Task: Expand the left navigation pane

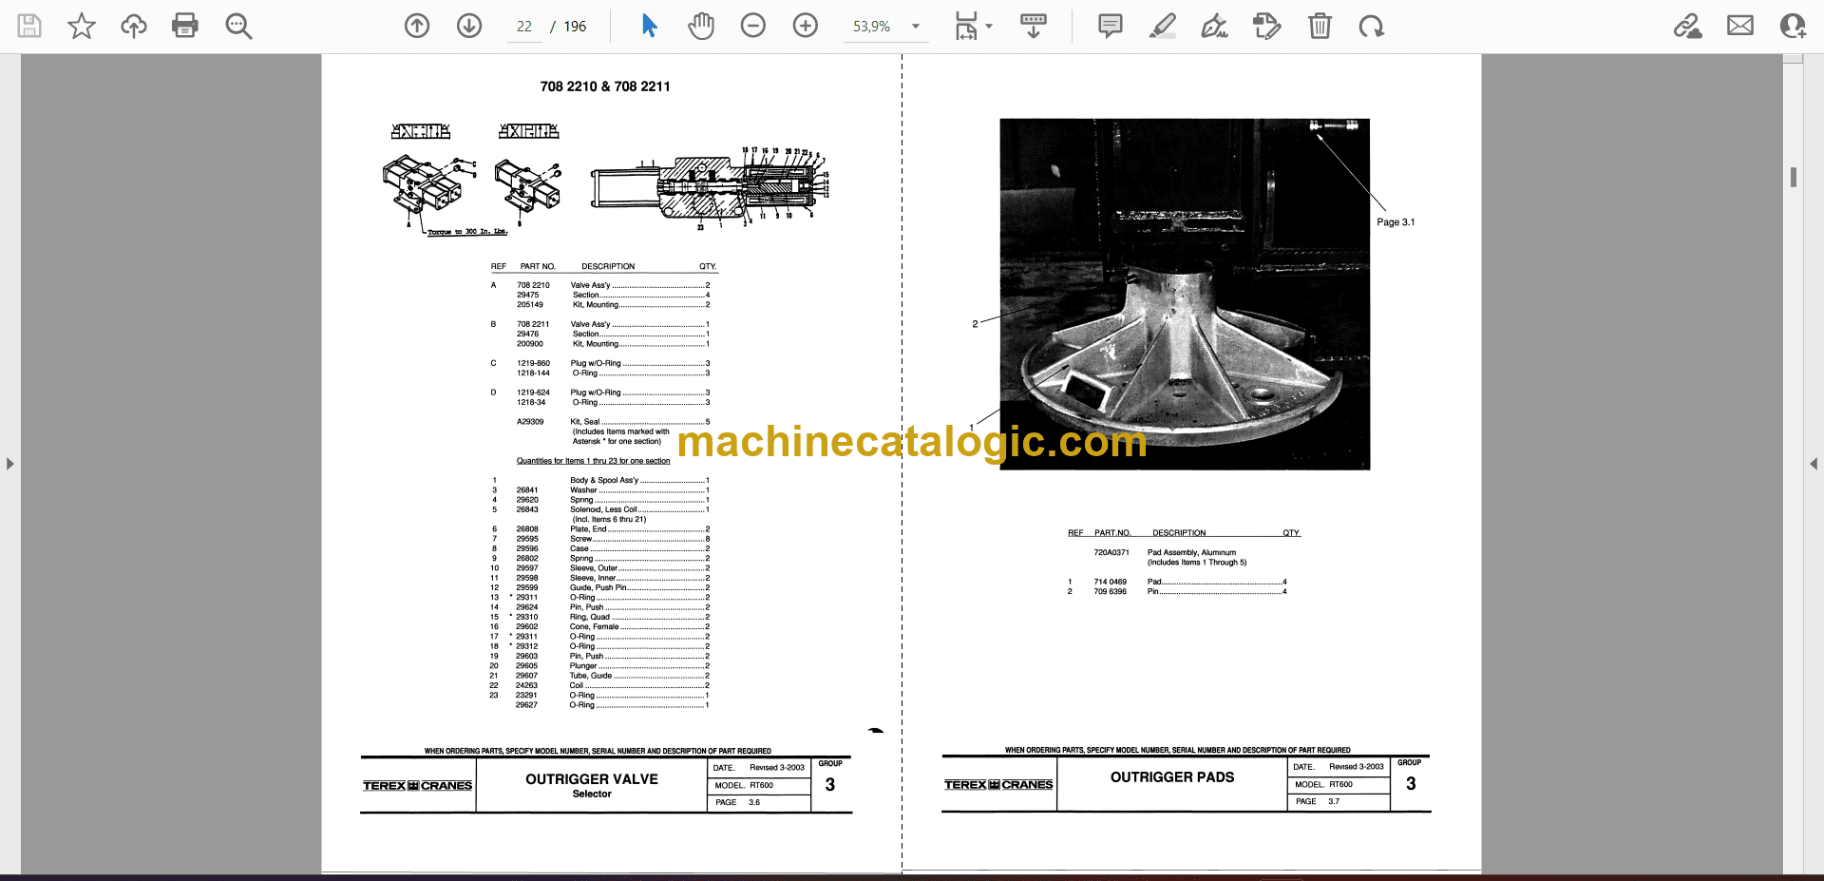Action: tap(9, 464)
